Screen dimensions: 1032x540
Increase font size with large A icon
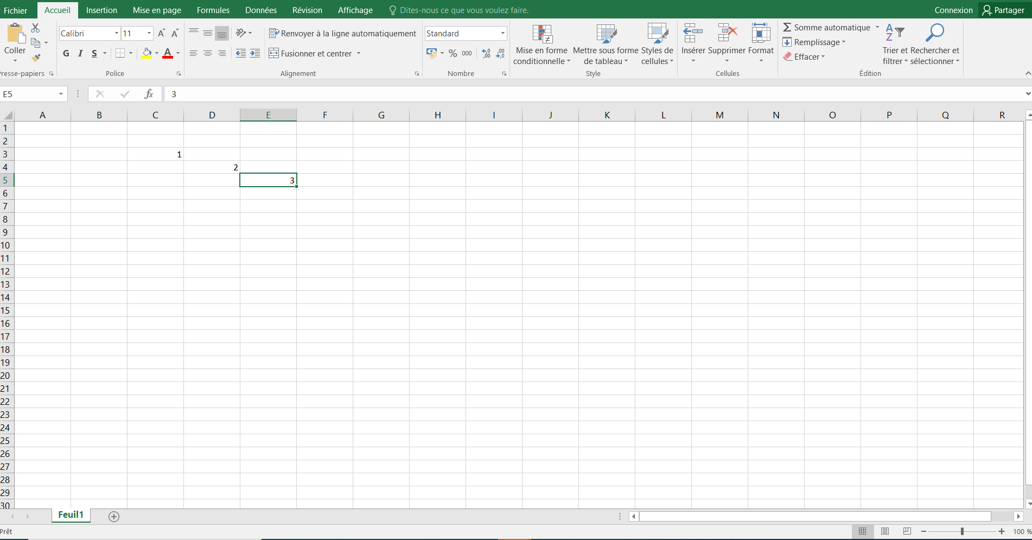161,34
